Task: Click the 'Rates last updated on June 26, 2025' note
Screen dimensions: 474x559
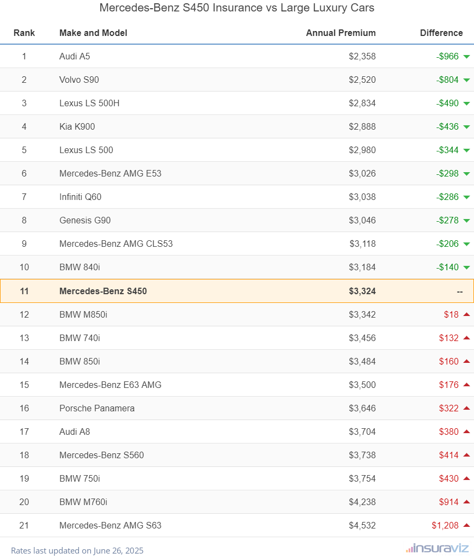Action: click(x=77, y=550)
